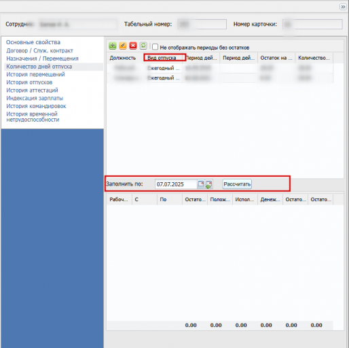Open Договор / Служ. контракт section
The image size is (349, 348).
click(39, 50)
